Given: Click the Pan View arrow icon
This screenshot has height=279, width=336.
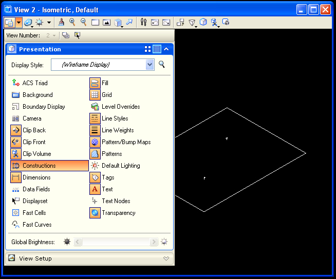Looking at the screenshot, I should 129,22.
